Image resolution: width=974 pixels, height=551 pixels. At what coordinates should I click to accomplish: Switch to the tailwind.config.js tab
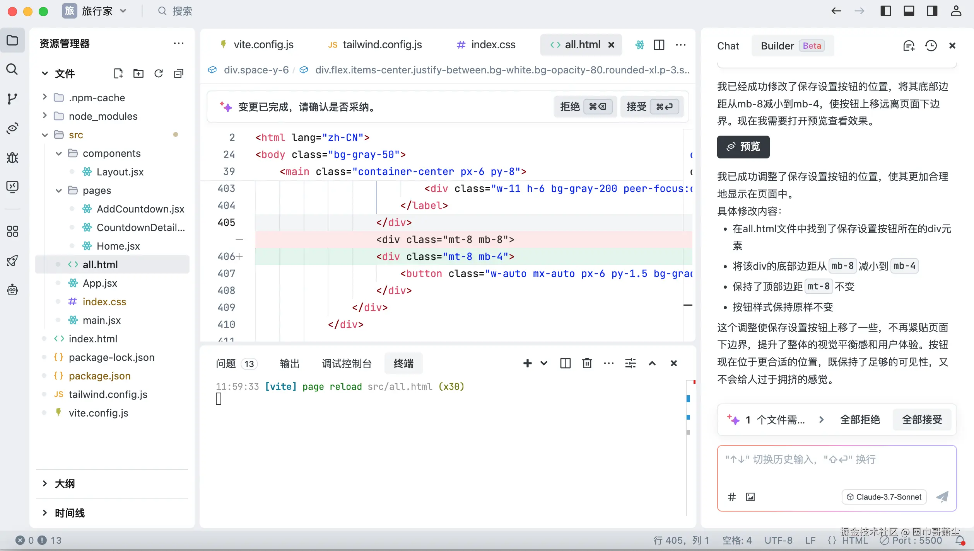pos(382,44)
